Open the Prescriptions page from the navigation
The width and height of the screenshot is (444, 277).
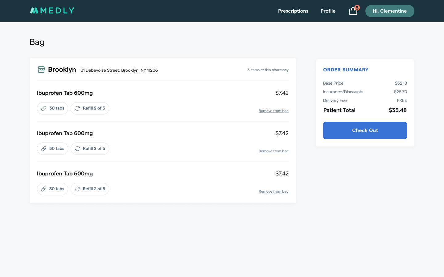(x=293, y=11)
